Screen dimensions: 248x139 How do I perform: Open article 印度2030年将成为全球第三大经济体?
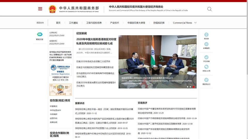coord(93,62)
